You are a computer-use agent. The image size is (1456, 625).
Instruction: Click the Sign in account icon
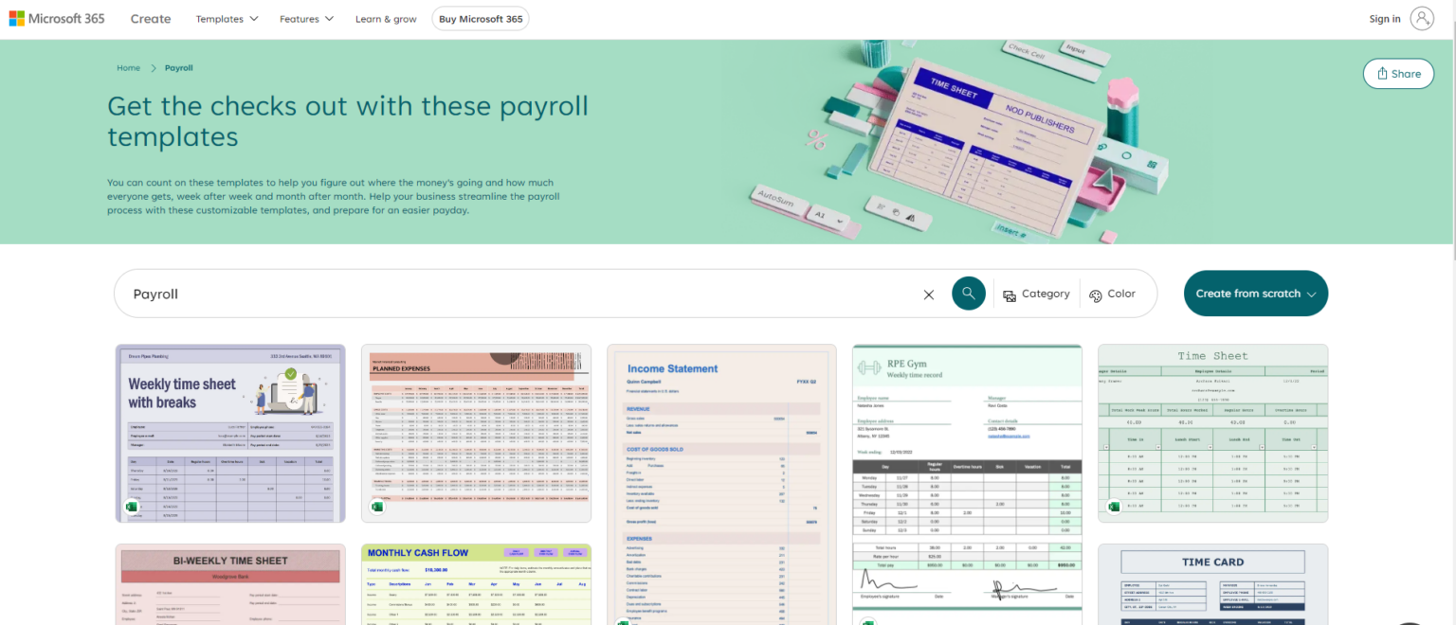pos(1421,18)
